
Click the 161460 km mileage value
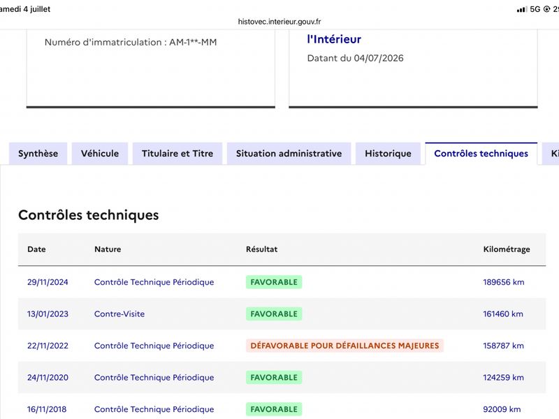503,314
